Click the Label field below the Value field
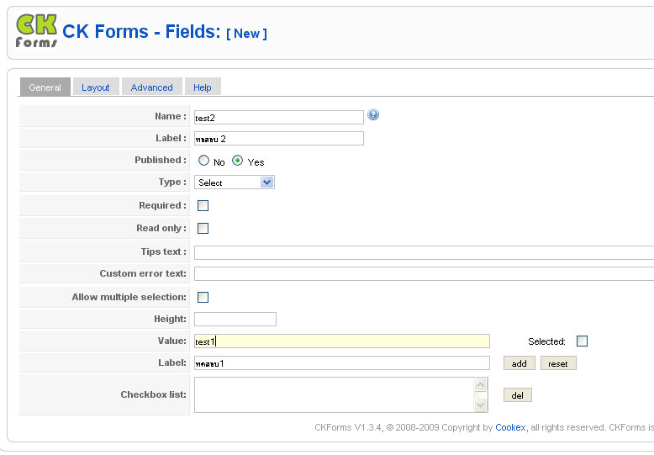The width and height of the screenshot is (654, 455). (x=342, y=362)
